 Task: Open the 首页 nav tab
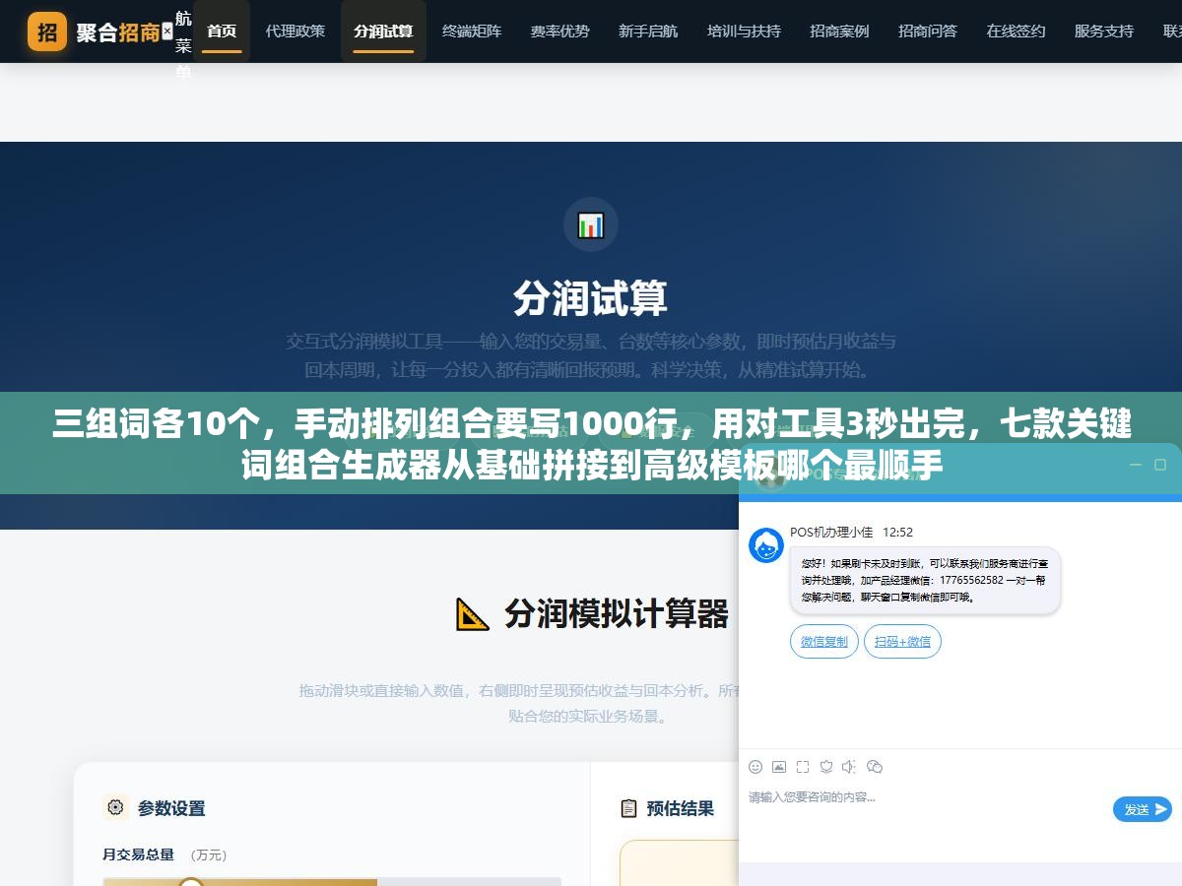[222, 31]
